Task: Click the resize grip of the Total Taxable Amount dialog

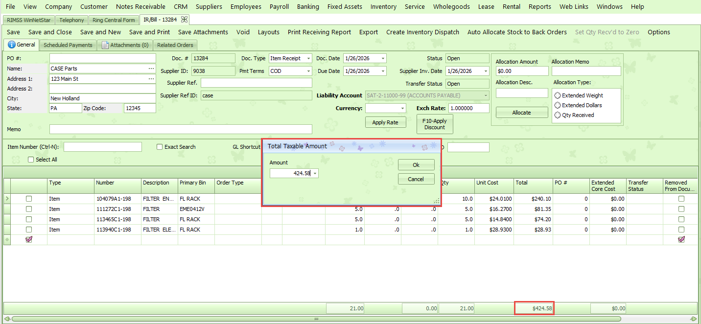Action: click(436, 201)
